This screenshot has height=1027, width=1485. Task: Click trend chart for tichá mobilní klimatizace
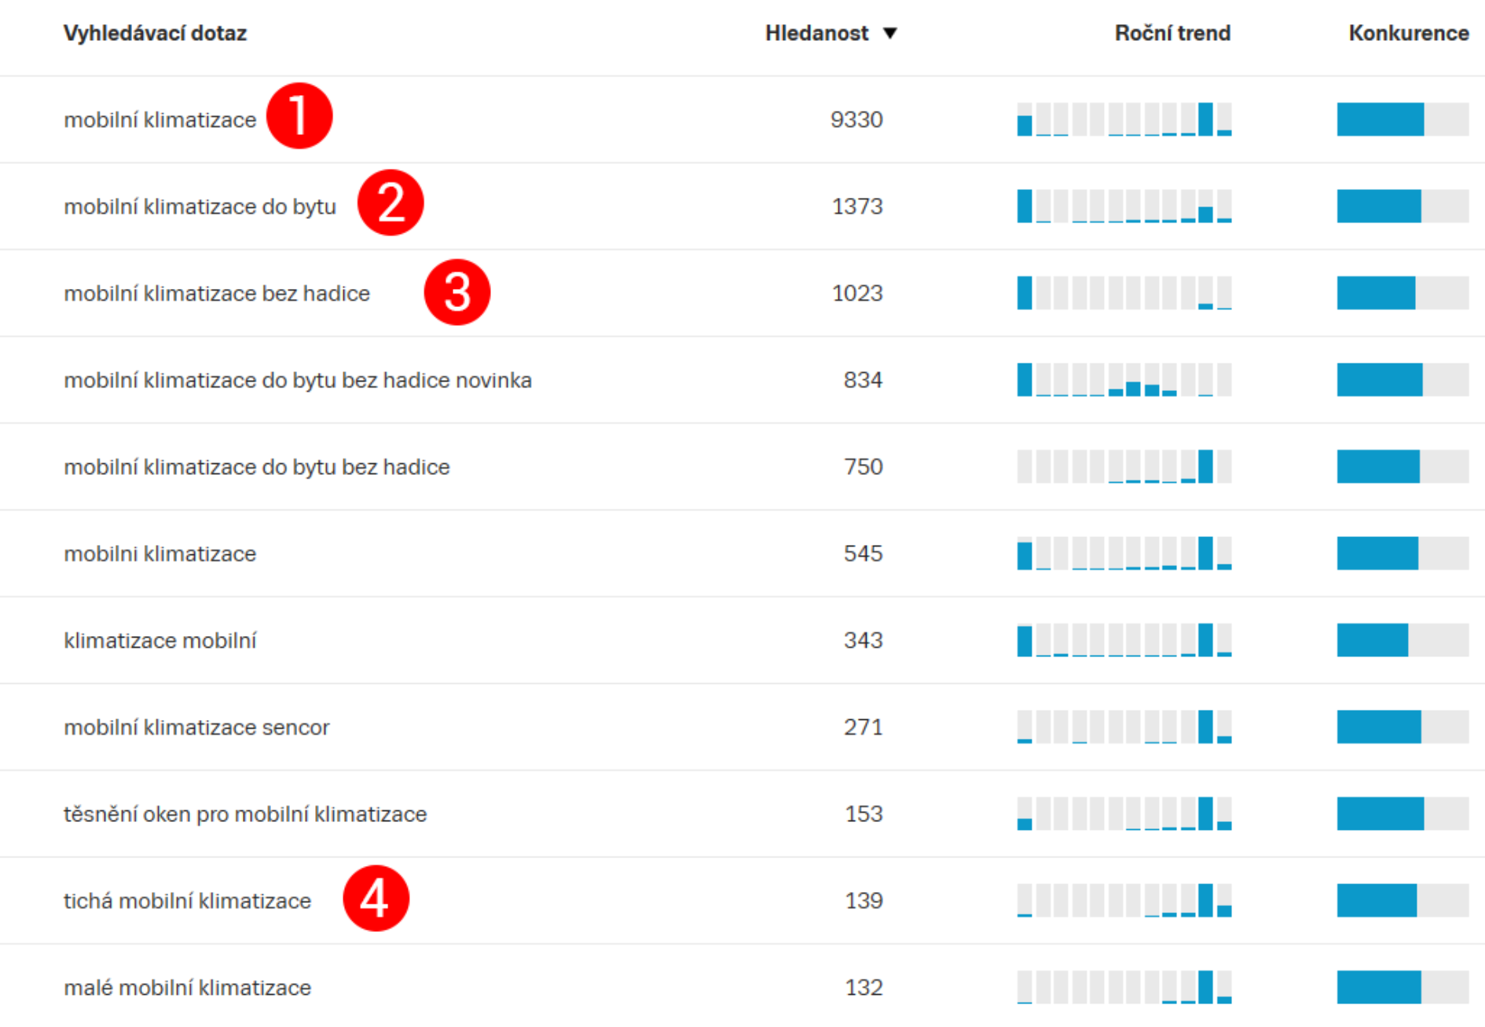click(x=1124, y=901)
